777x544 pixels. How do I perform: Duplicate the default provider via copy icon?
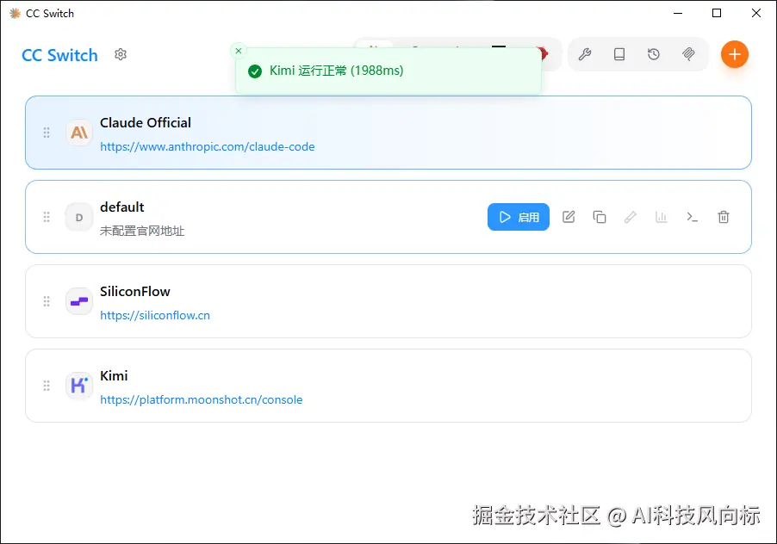[x=600, y=217]
